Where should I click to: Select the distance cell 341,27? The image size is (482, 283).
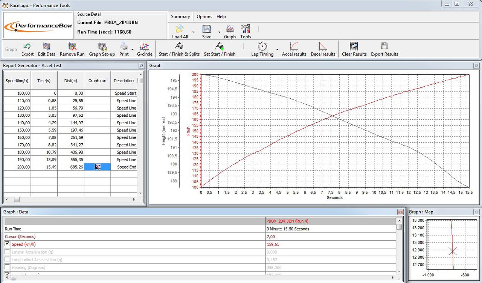point(71,145)
